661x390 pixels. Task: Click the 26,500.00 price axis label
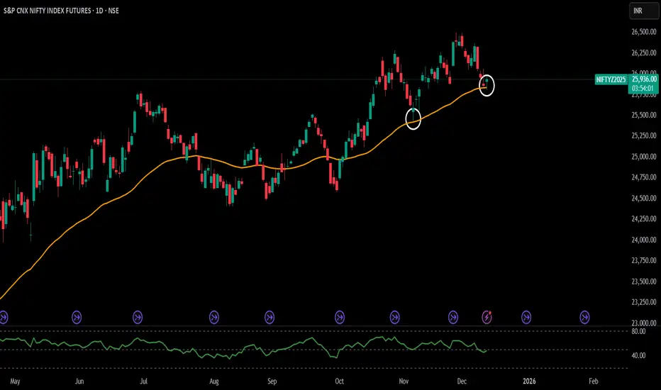click(x=644, y=32)
